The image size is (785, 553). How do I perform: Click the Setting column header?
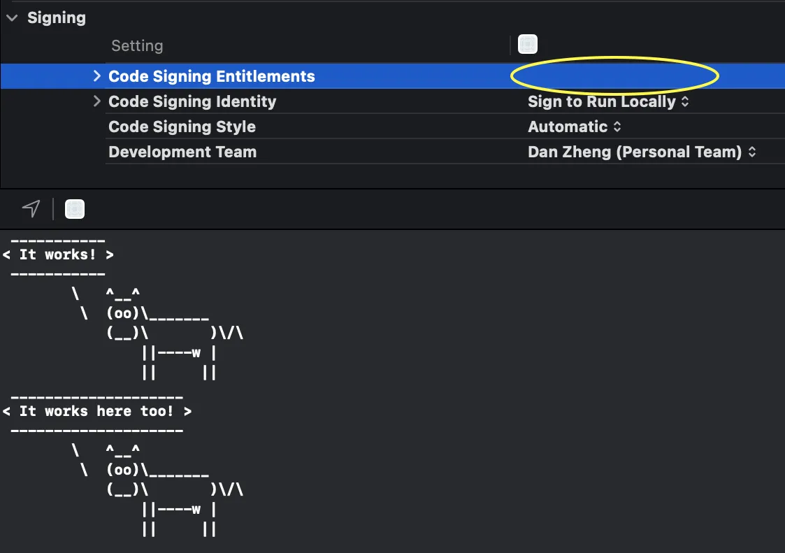click(x=137, y=45)
